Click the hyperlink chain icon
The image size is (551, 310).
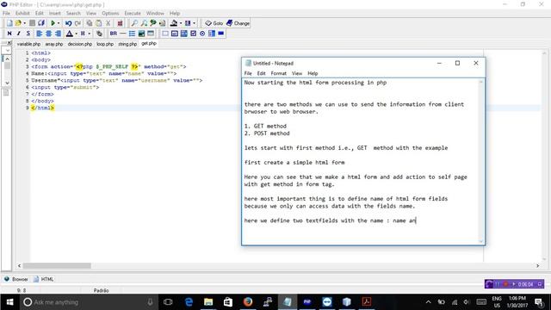tap(100, 34)
